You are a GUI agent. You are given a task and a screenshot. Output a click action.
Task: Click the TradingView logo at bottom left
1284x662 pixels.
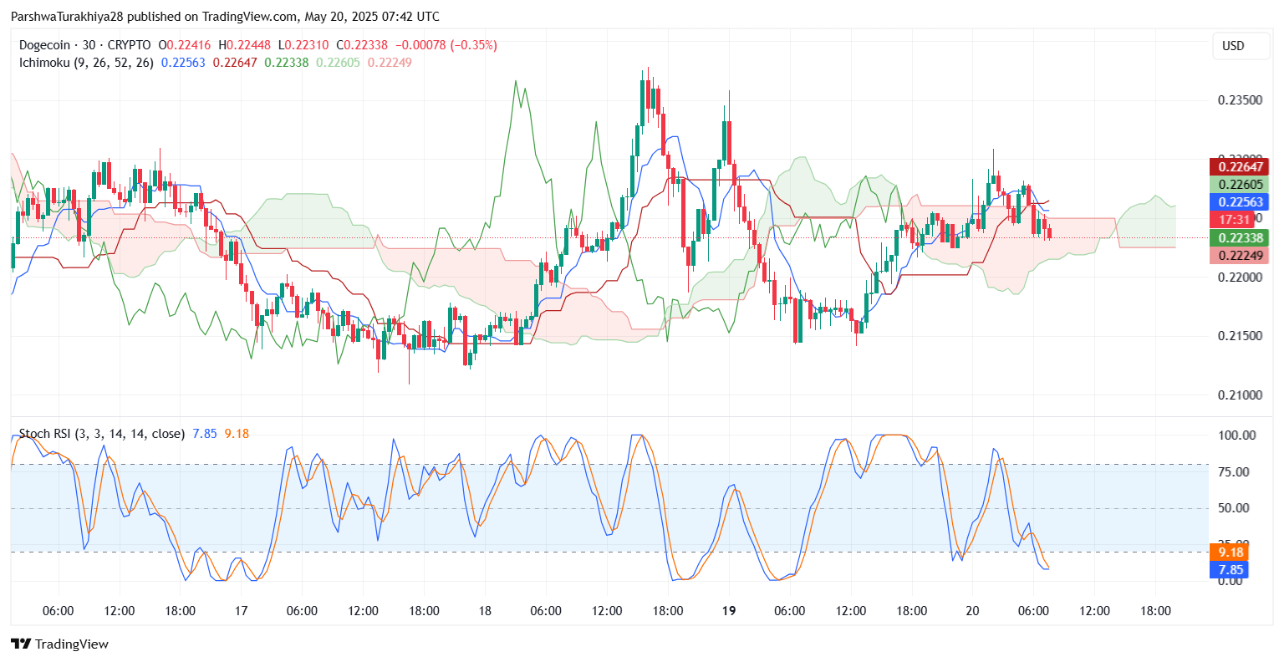point(59,644)
